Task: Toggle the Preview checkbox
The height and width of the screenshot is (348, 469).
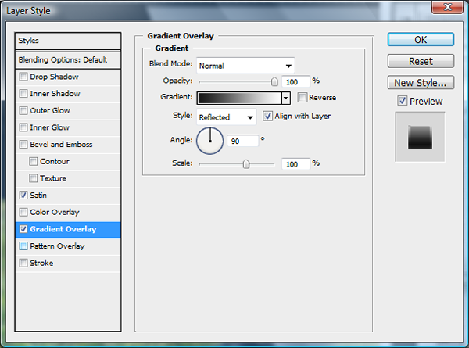Action: click(402, 101)
